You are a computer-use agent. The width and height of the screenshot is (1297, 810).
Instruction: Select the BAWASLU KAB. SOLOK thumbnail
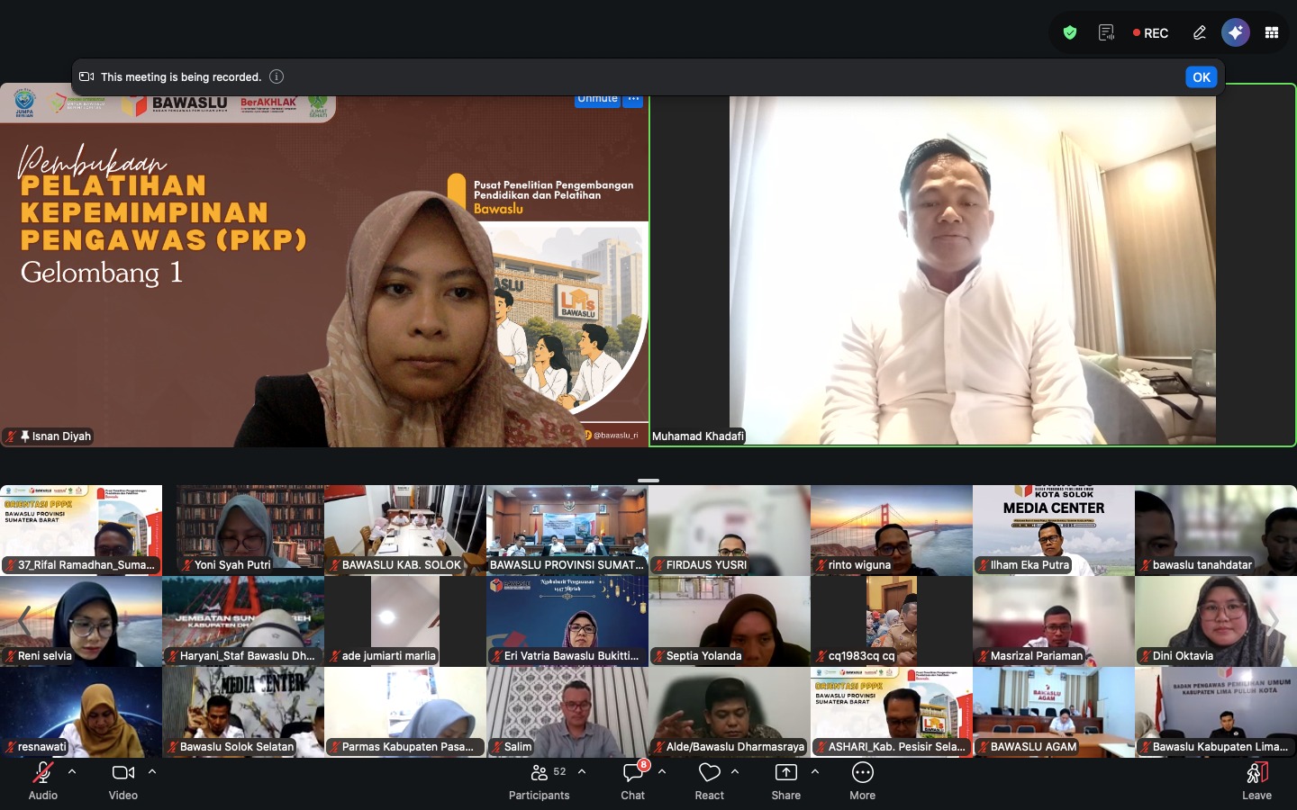(x=405, y=530)
